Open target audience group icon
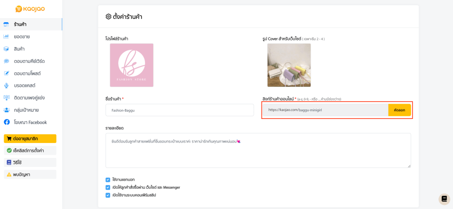Image resolution: width=453 pixels, height=209 pixels. (x=6, y=110)
